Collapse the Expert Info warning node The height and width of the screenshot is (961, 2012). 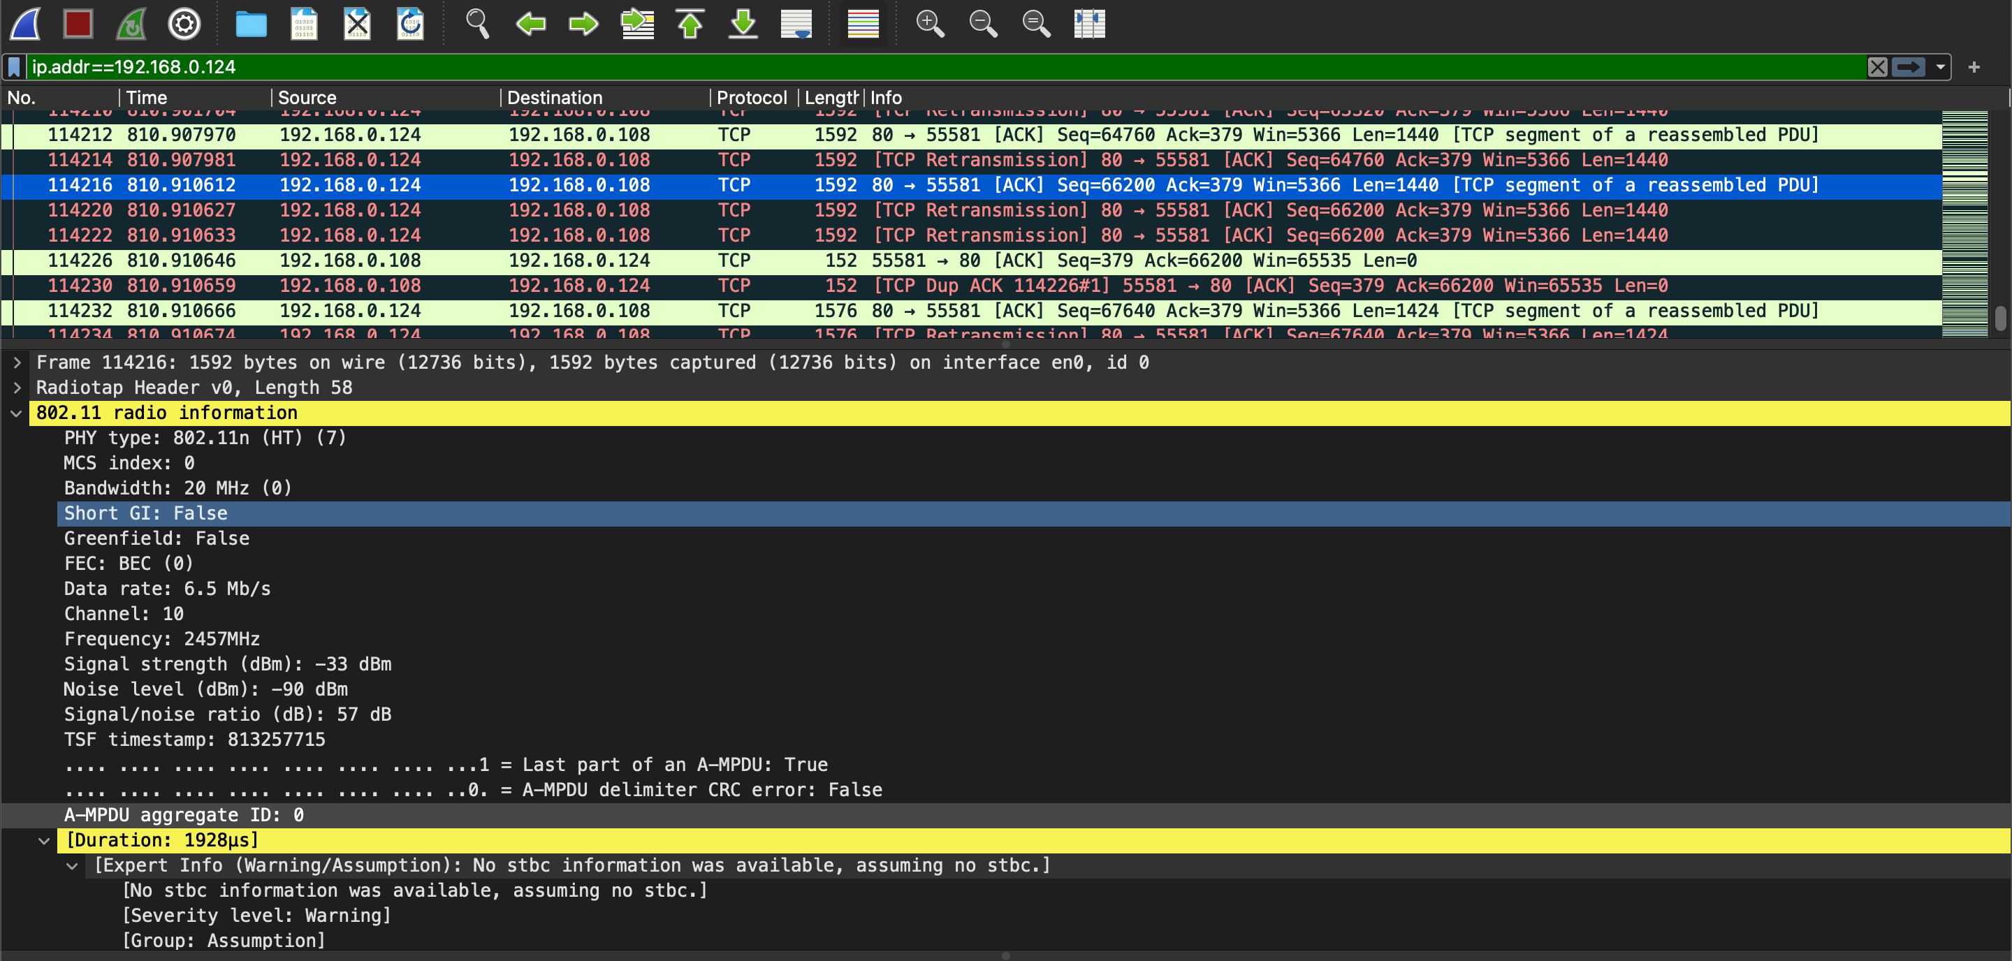tap(72, 866)
